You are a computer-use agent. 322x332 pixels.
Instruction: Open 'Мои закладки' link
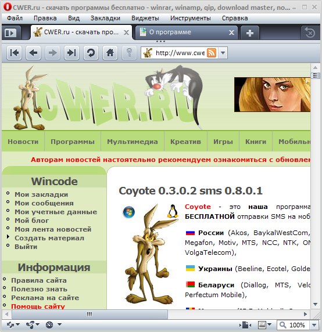41,194
